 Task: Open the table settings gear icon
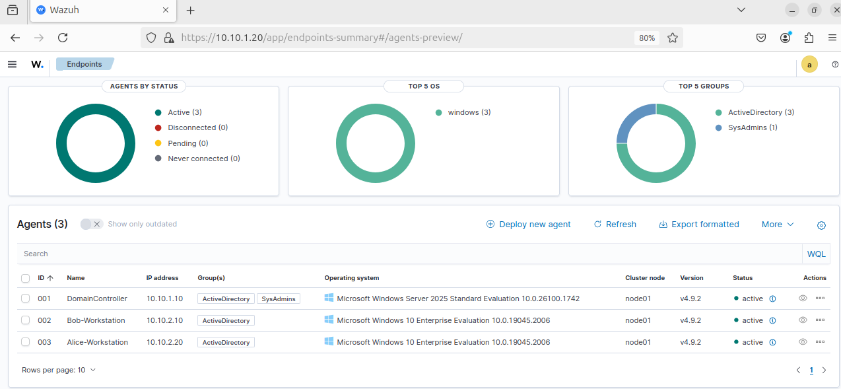coord(821,225)
